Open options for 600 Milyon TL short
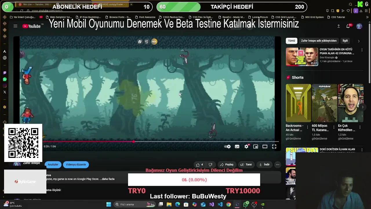 [x=334, y=127]
